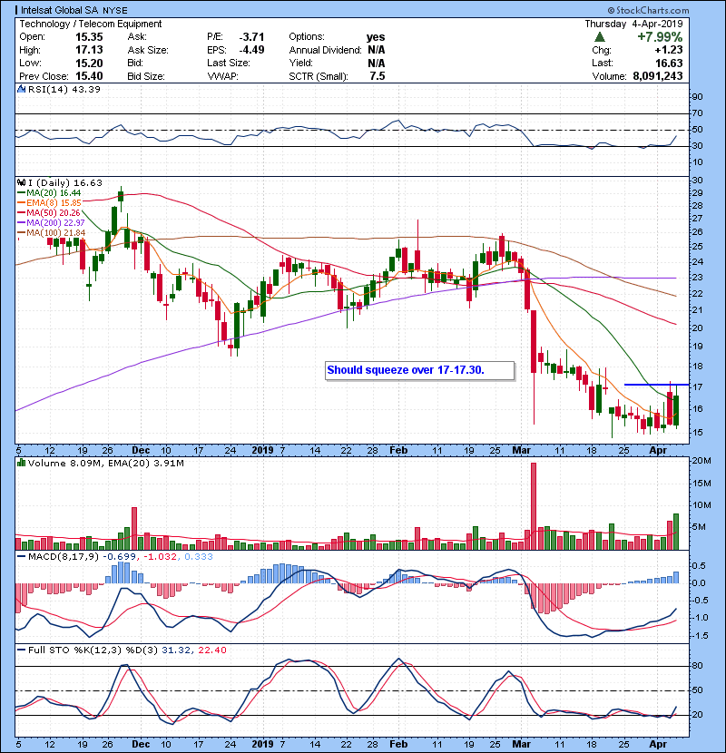
Task: Click the stochastic %K value 31.32
Action: click(175, 650)
